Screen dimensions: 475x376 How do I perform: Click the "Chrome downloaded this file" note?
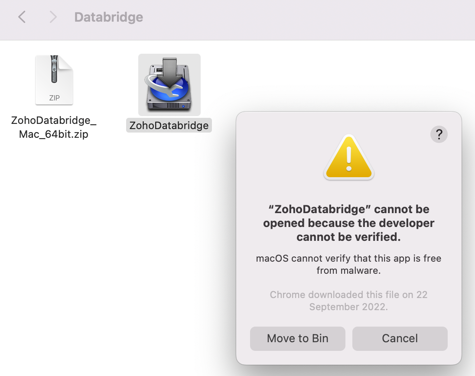point(349,301)
